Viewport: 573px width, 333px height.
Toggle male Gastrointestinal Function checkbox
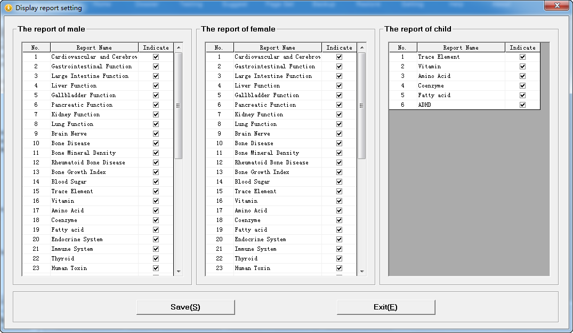click(x=156, y=66)
